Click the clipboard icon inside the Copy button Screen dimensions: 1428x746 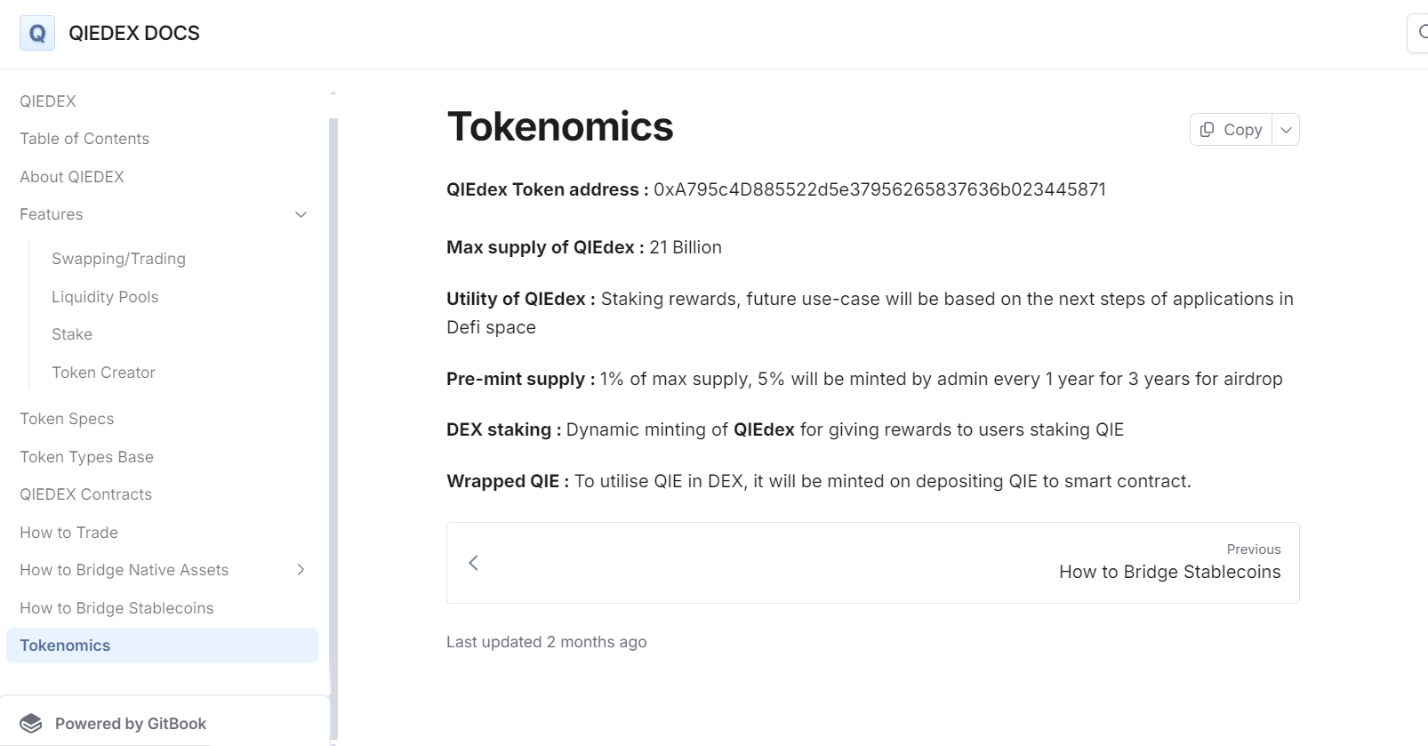(1208, 129)
